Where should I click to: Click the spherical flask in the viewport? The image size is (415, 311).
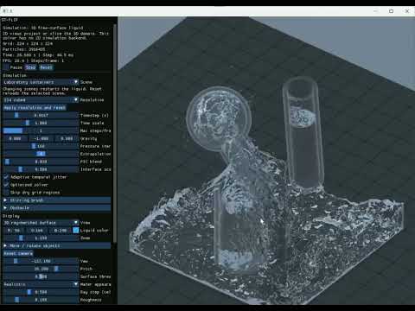pos(219,118)
